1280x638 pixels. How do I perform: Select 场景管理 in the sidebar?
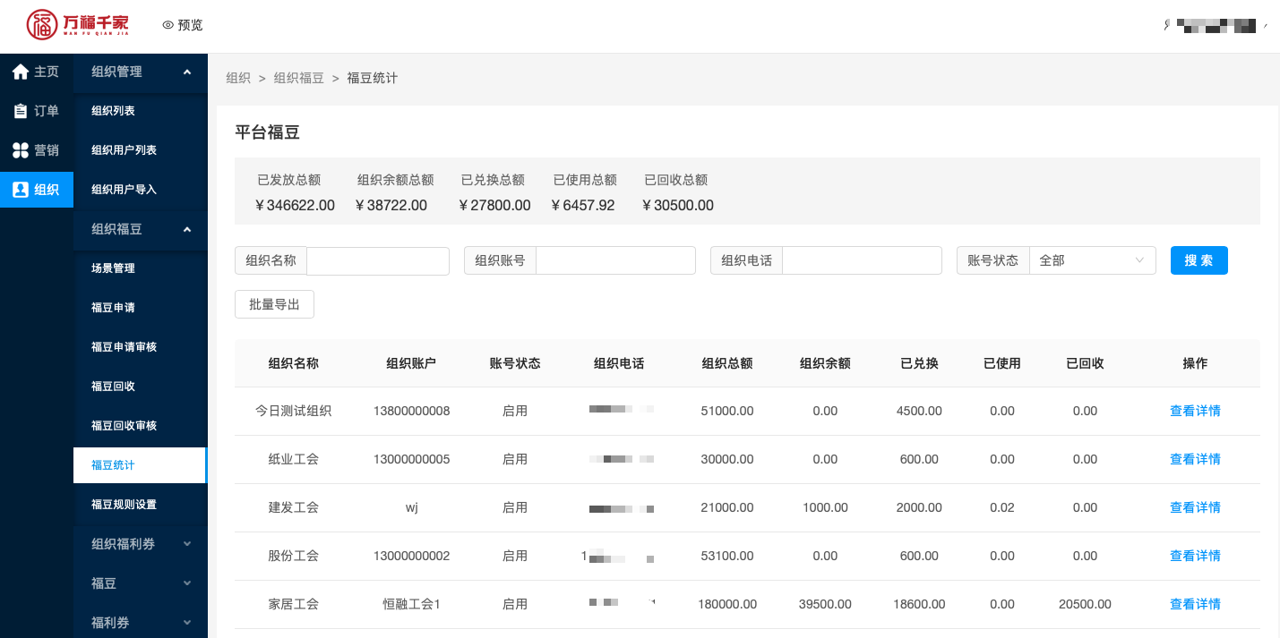113,268
